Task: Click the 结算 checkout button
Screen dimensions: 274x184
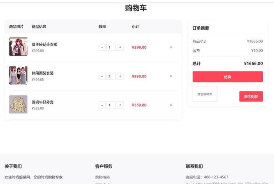Action: click(x=227, y=77)
